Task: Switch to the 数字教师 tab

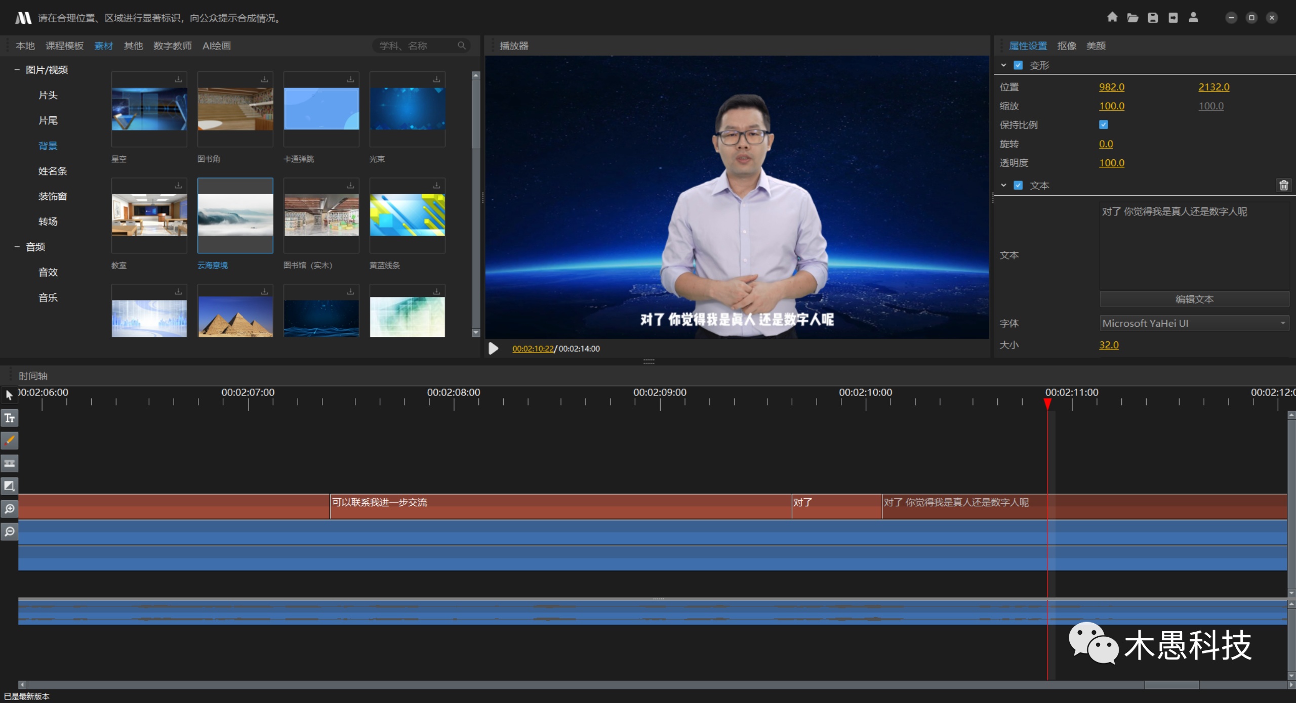Action: (173, 46)
